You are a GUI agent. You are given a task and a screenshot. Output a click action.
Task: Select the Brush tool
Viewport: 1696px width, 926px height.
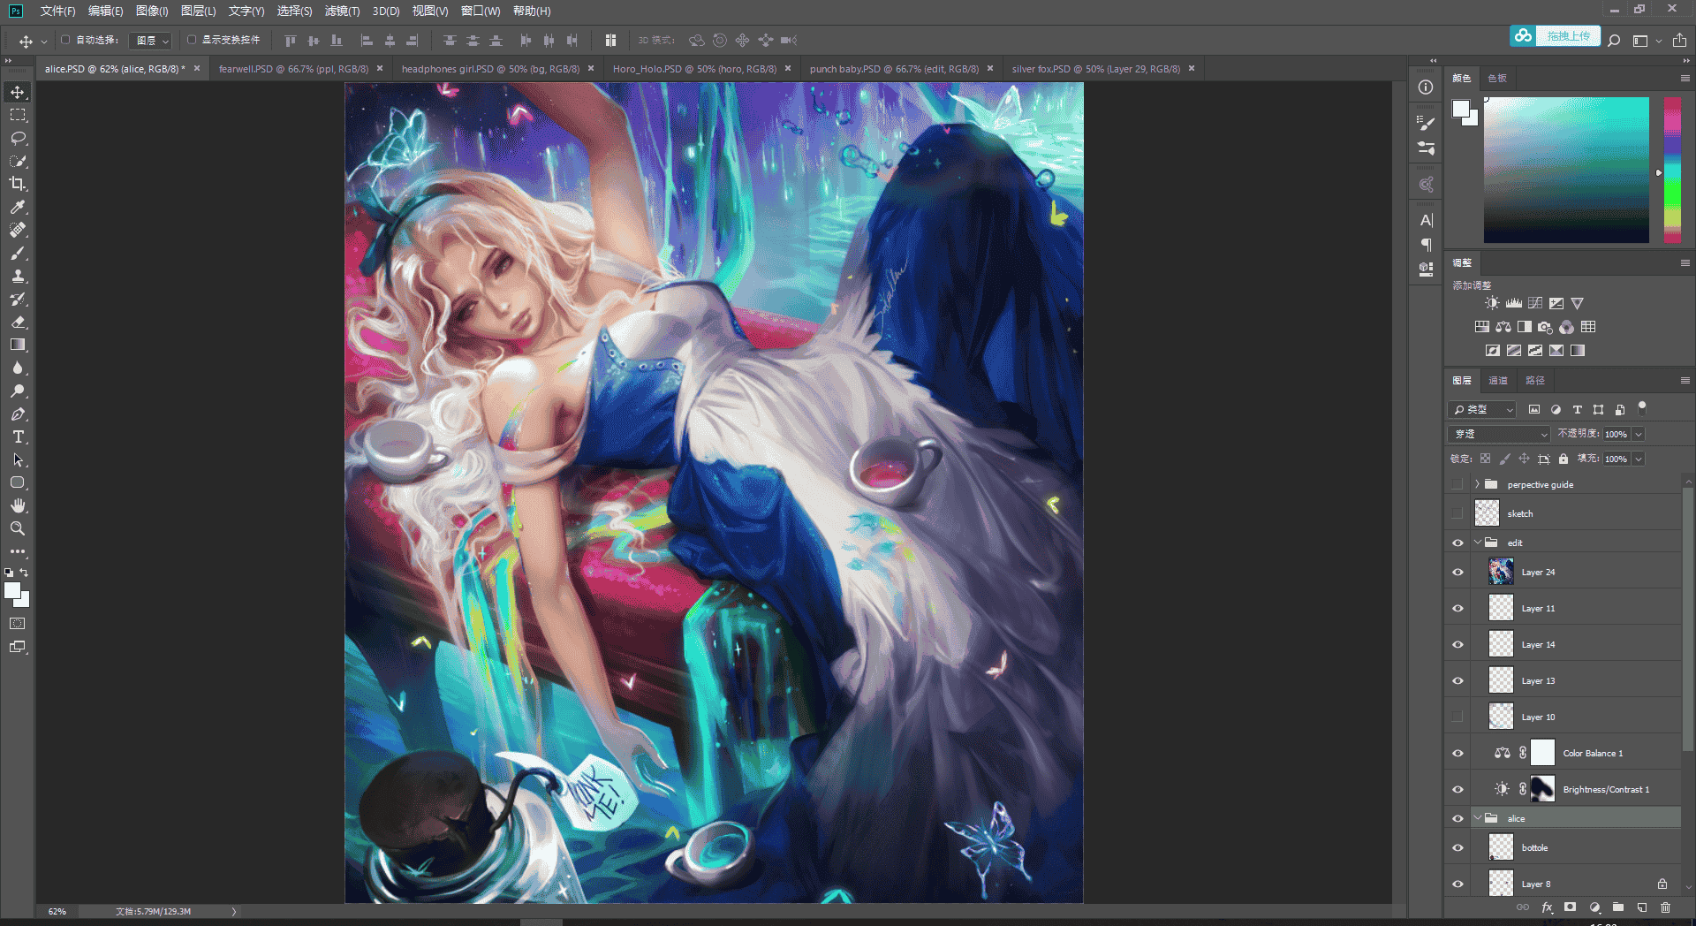pos(18,253)
